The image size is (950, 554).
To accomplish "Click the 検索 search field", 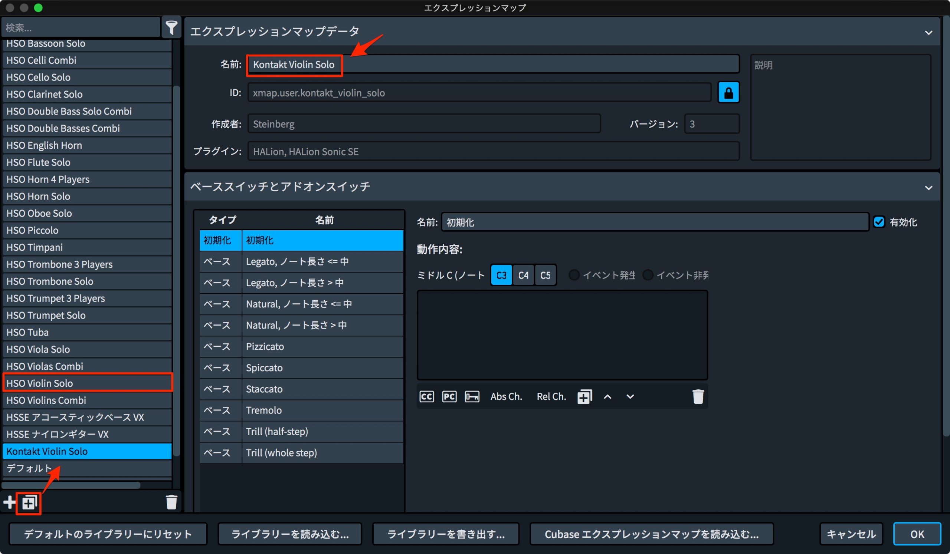I will click(x=81, y=27).
